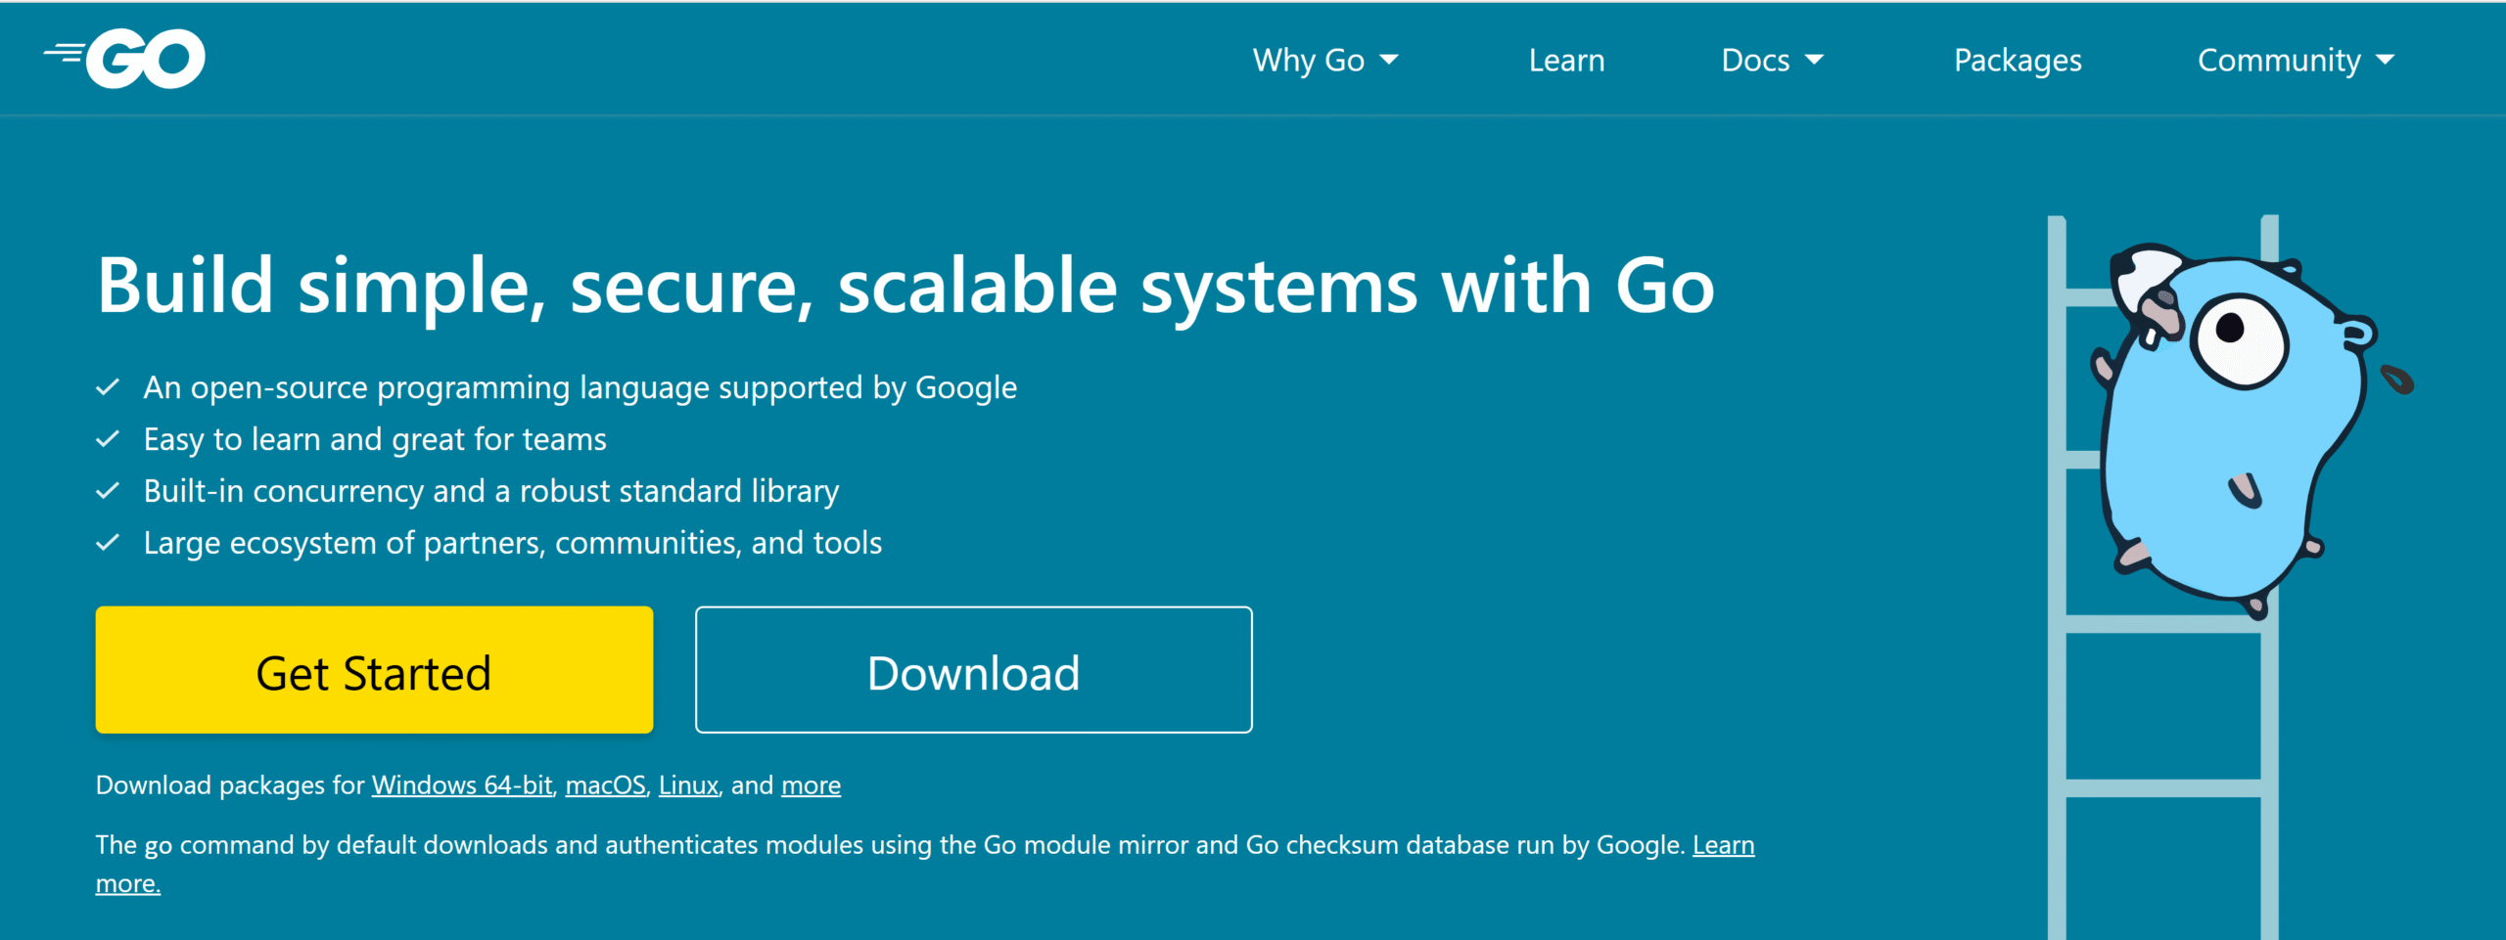Open the macOS download link

tap(605, 785)
